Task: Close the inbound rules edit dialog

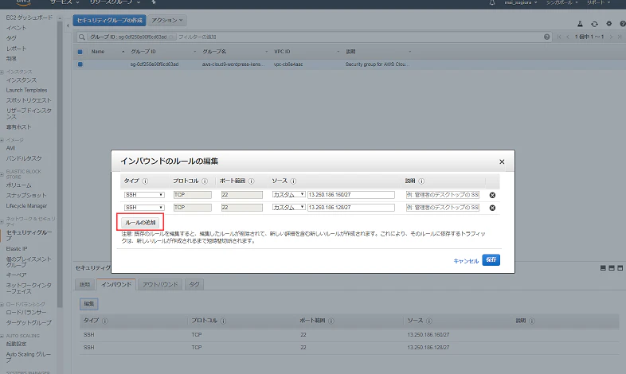Action: pyautogui.click(x=502, y=162)
